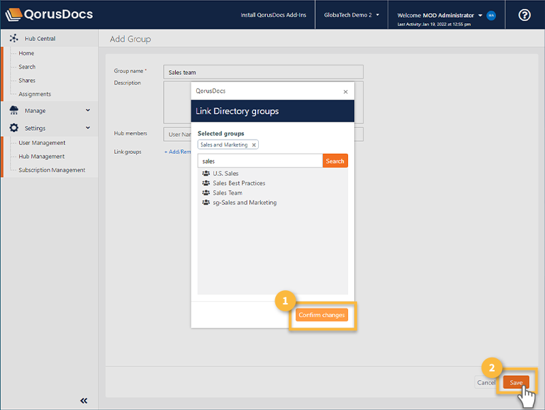The height and width of the screenshot is (410, 545).
Task: Select U.S. Sales from results
Action: click(x=225, y=173)
